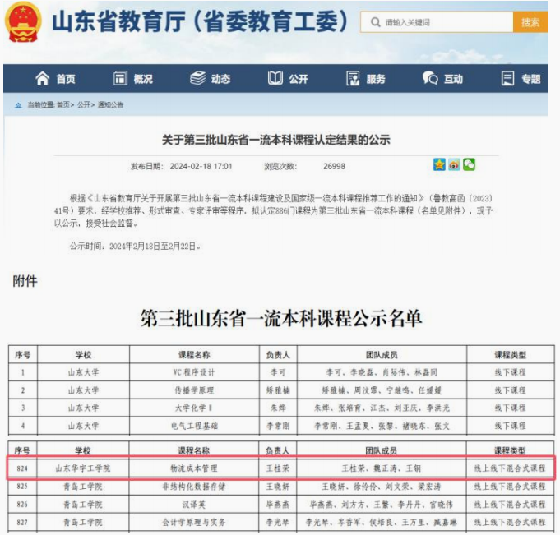Click the publish date 2024-02-18 17:01

[x=201, y=166]
